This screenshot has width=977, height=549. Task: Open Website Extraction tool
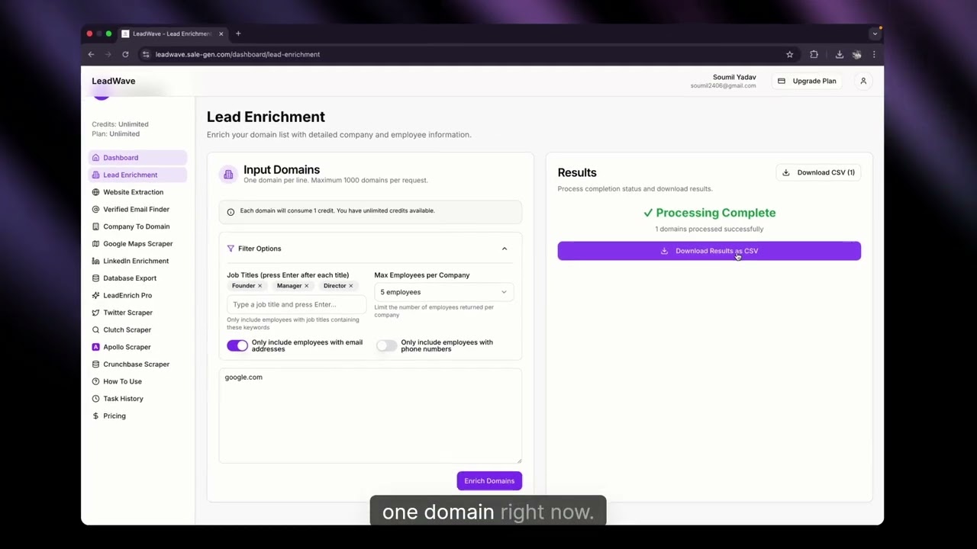(133, 192)
